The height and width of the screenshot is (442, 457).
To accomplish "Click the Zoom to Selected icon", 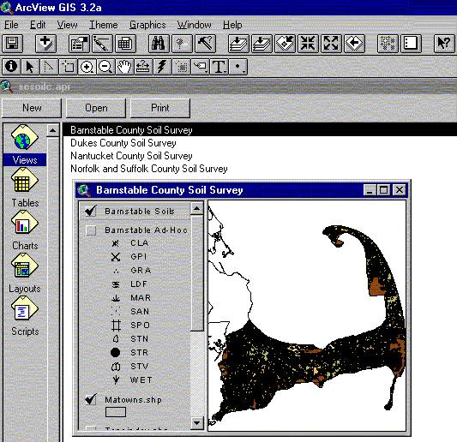I will pos(285,44).
